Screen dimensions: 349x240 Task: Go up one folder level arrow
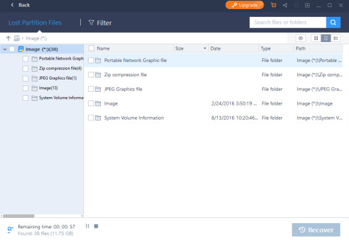click(x=8, y=38)
